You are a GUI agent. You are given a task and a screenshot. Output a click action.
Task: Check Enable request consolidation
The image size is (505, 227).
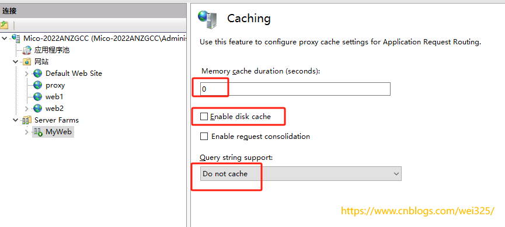click(x=204, y=136)
